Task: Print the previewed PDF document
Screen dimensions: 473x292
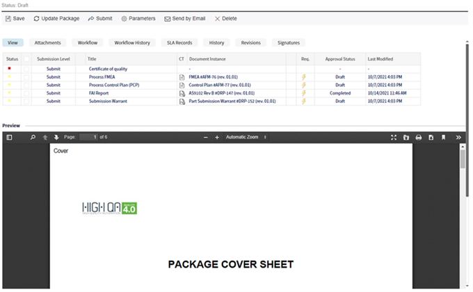Action: (419, 138)
